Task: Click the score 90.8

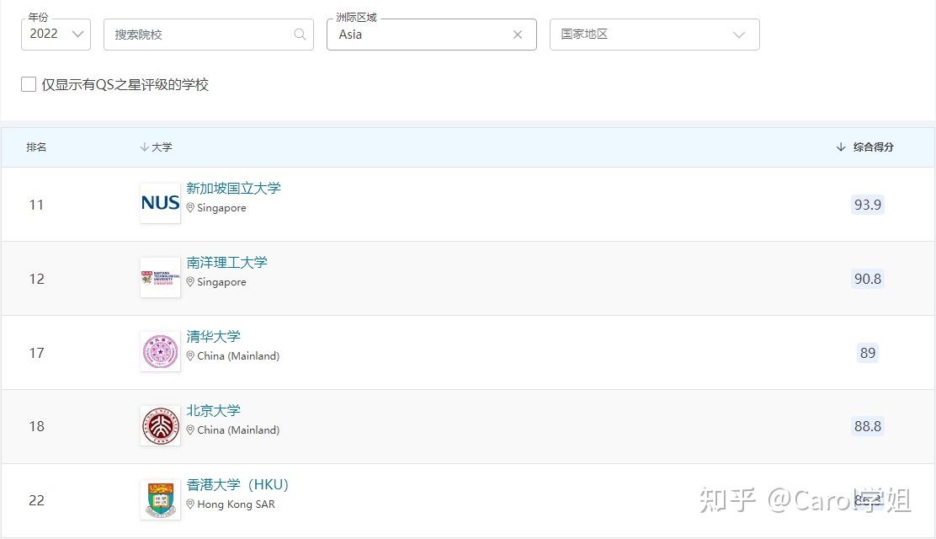Action: 867,279
